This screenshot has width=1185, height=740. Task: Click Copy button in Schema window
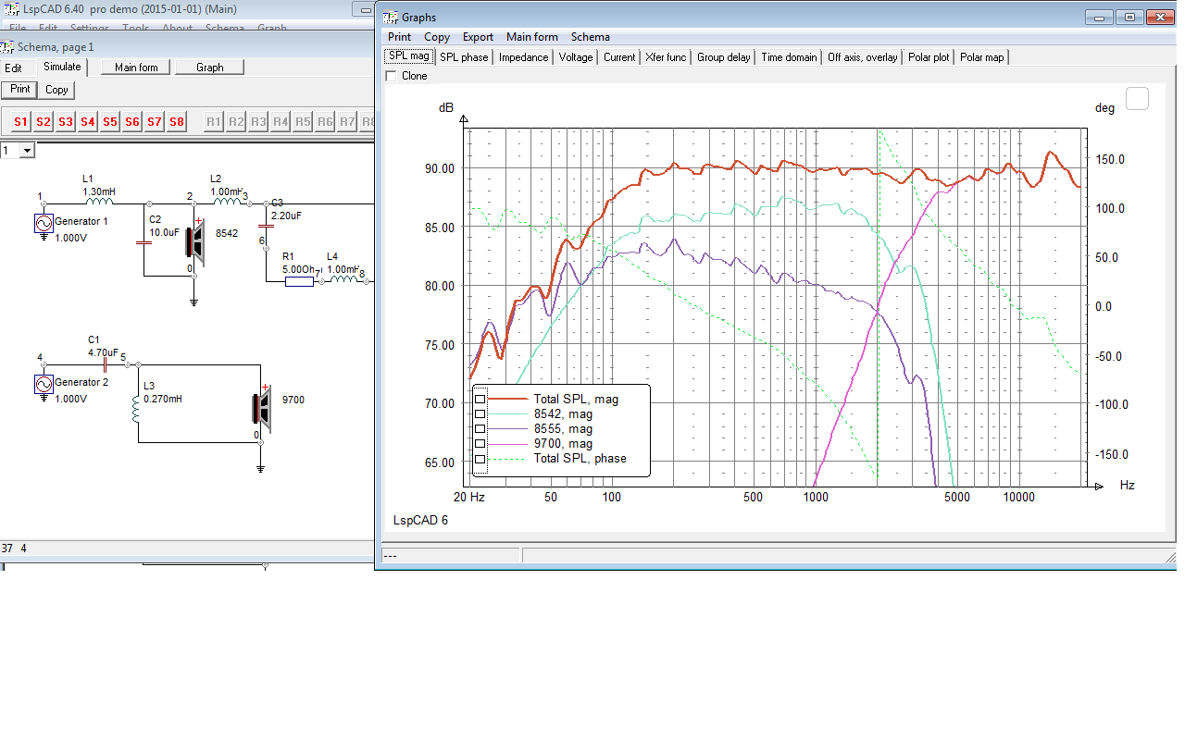[x=57, y=90]
